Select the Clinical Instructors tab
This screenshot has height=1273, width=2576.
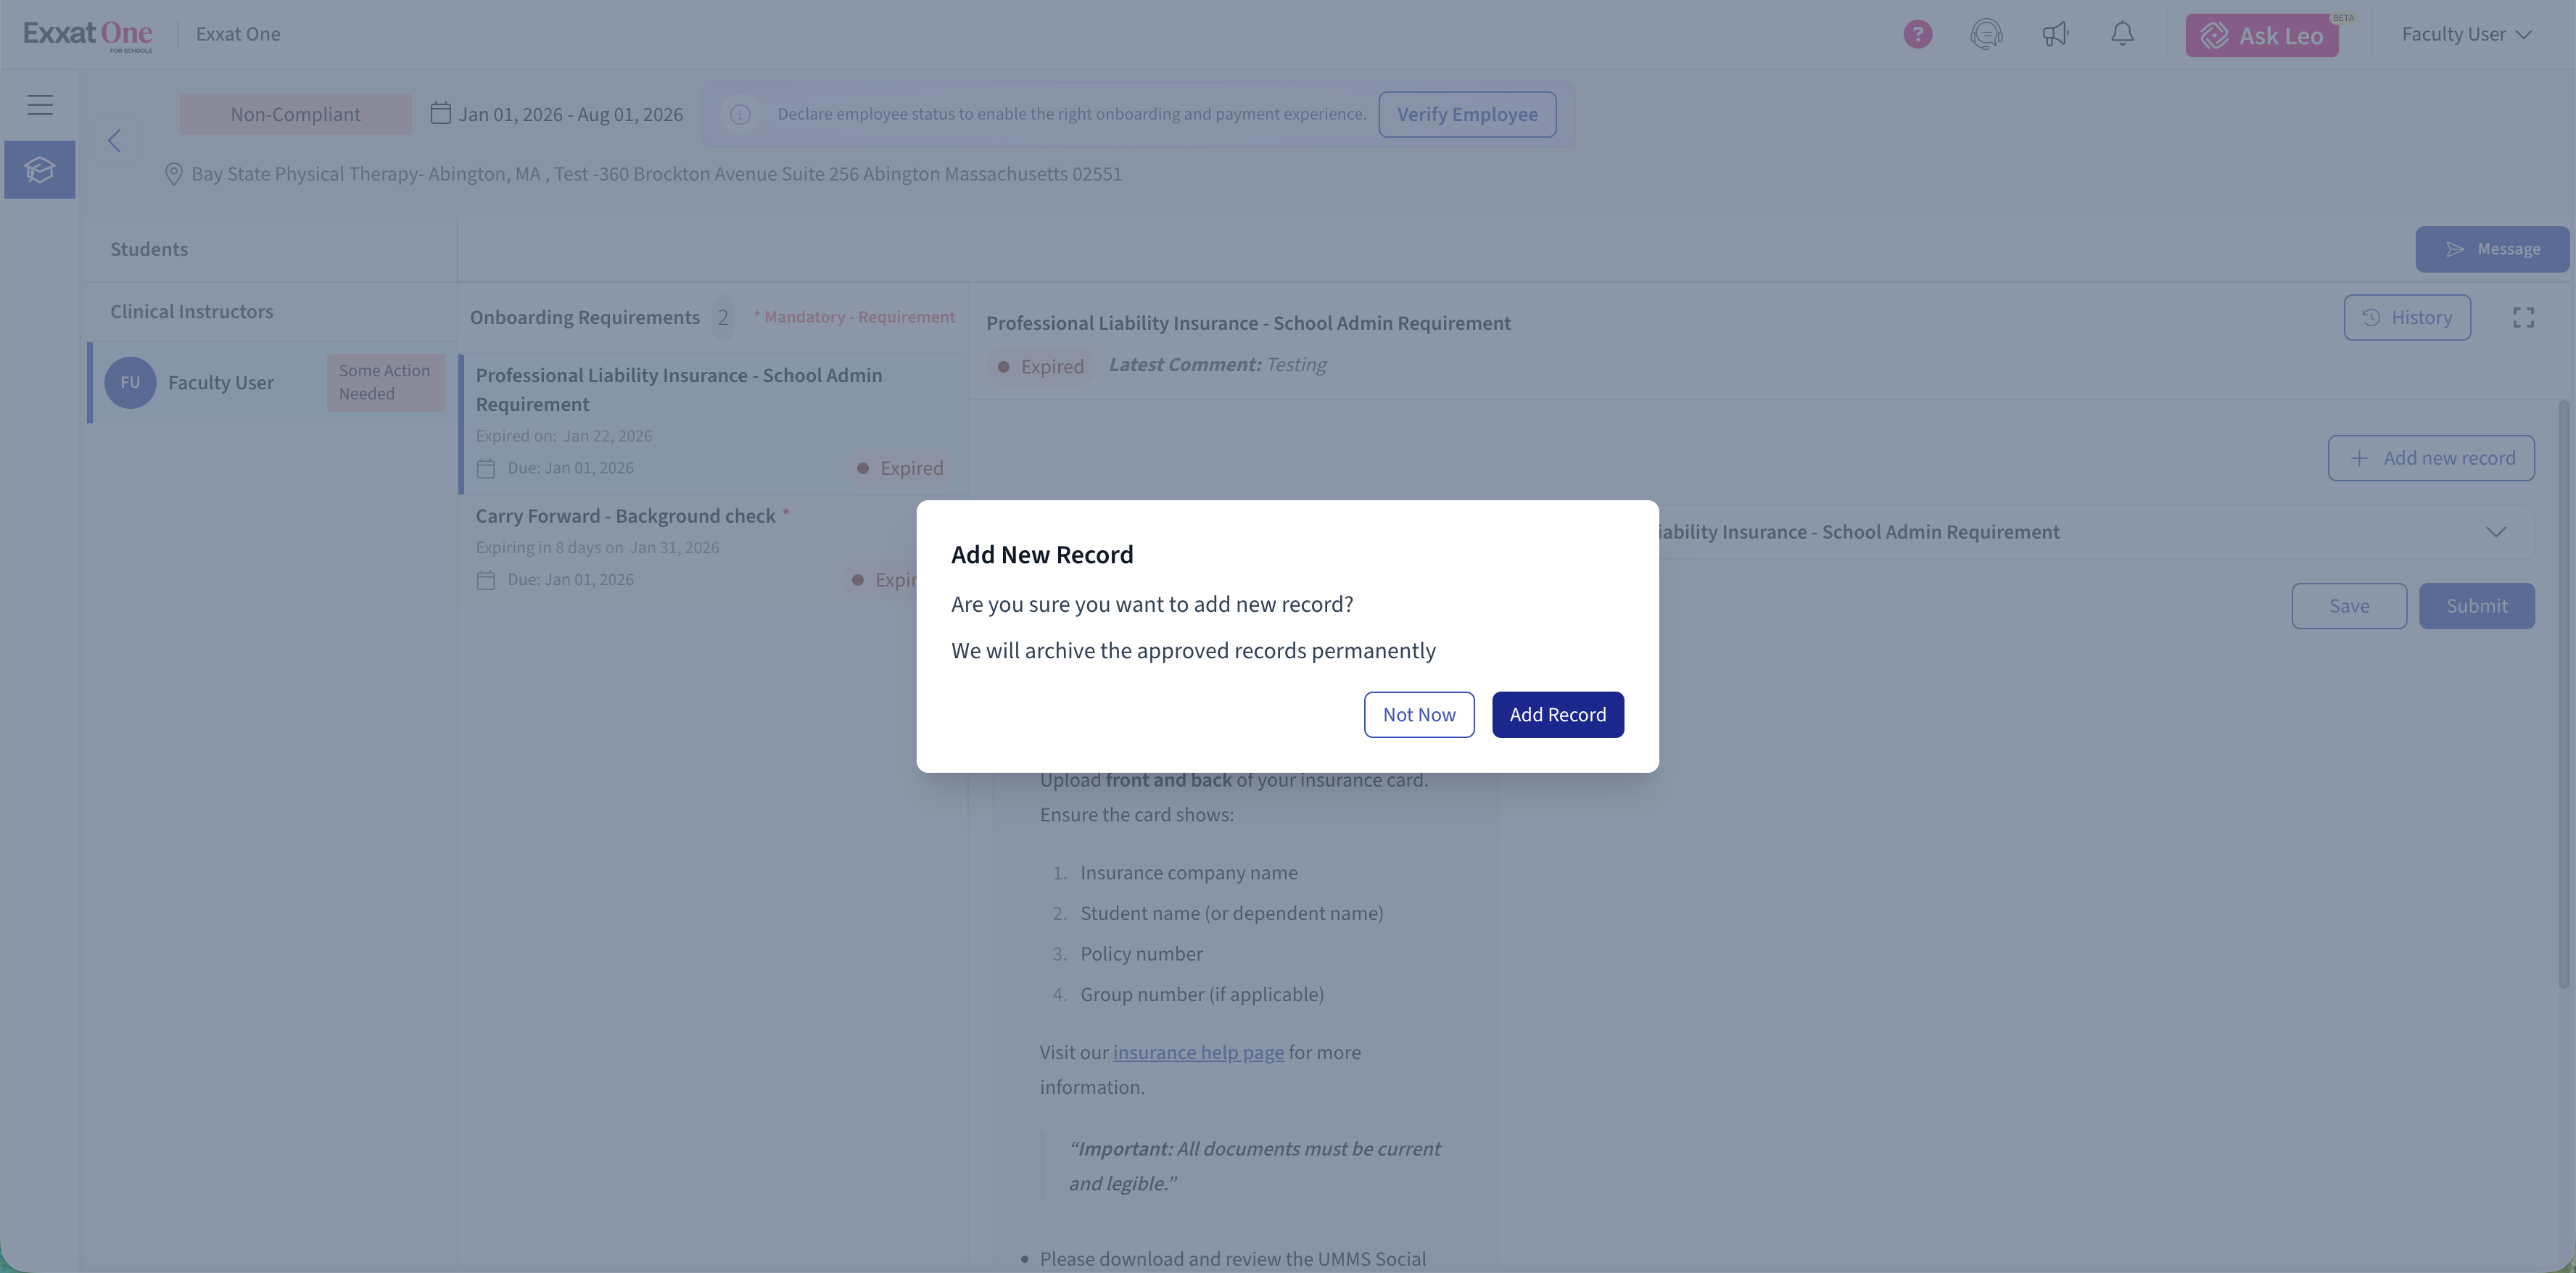coord(191,311)
